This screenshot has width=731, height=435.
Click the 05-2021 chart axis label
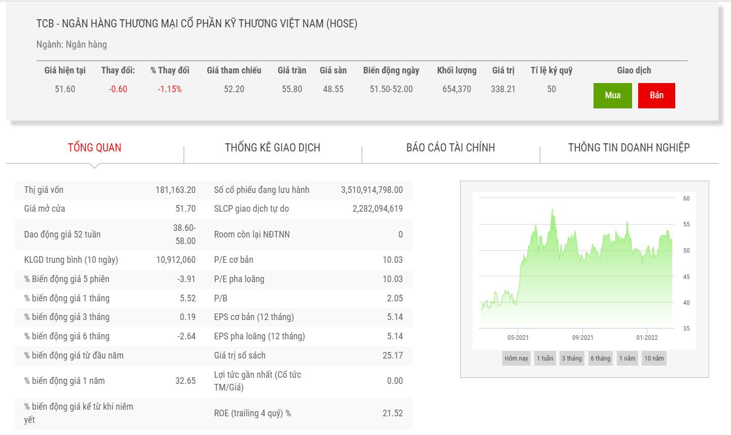click(x=518, y=338)
